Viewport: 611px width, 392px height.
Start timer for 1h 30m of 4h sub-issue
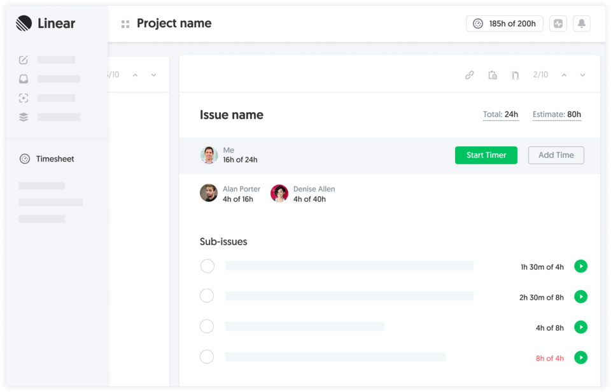click(x=580, y=266)
